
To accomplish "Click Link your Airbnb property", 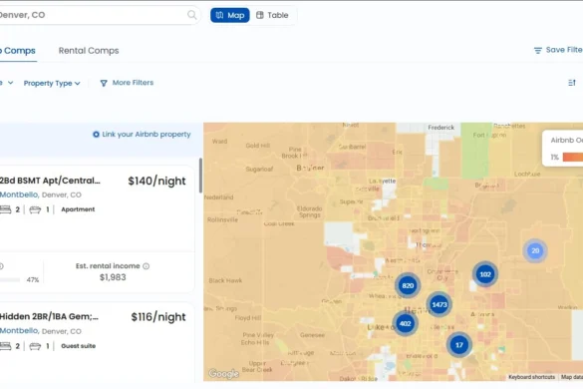I will (x=142, y=135).
